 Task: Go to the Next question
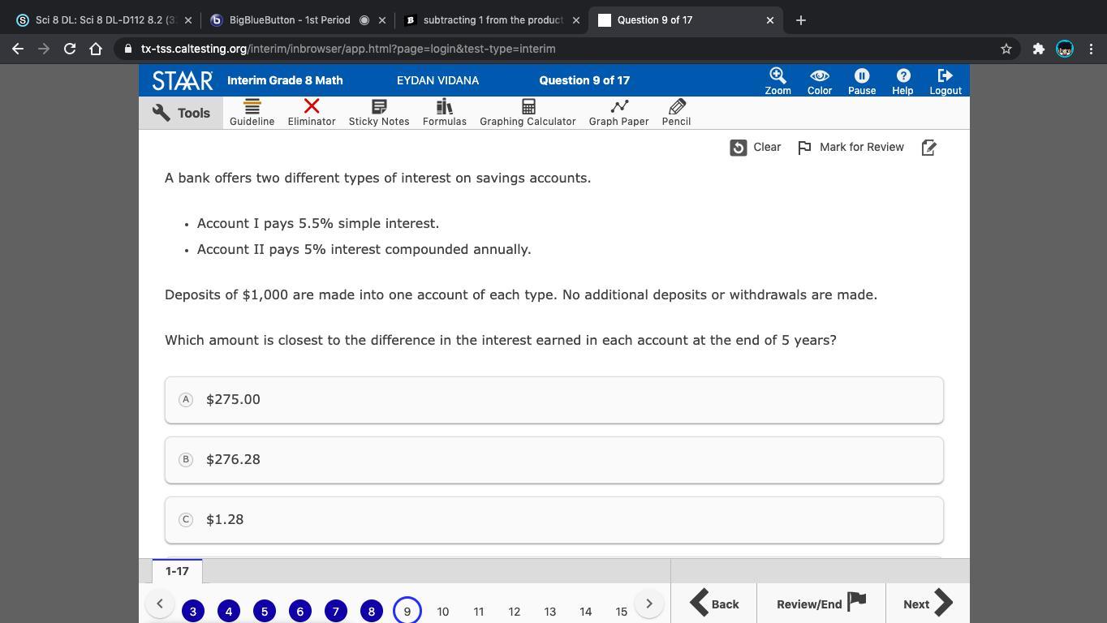pyautogui.click(x=927, y=604)
